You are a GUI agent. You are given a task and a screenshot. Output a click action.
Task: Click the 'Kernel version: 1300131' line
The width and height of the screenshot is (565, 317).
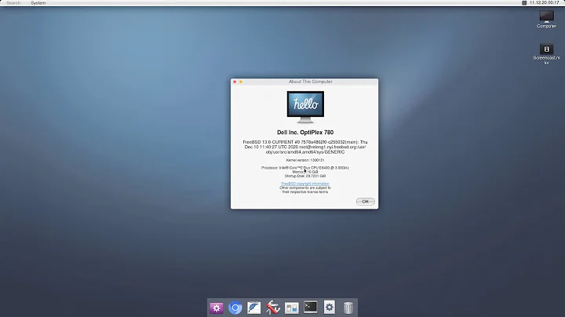[304, 160]
